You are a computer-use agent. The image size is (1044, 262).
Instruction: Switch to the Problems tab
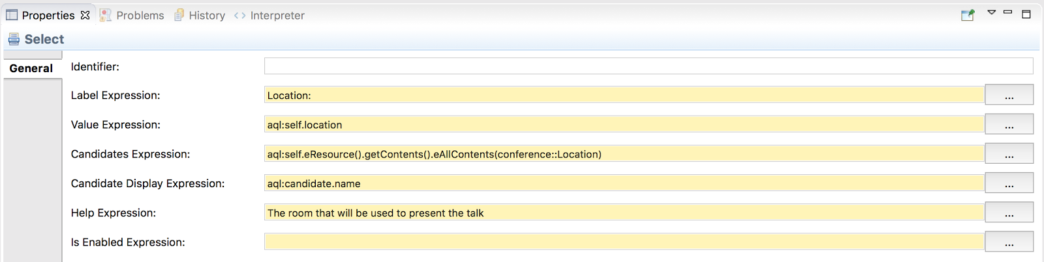pos(132,15)
